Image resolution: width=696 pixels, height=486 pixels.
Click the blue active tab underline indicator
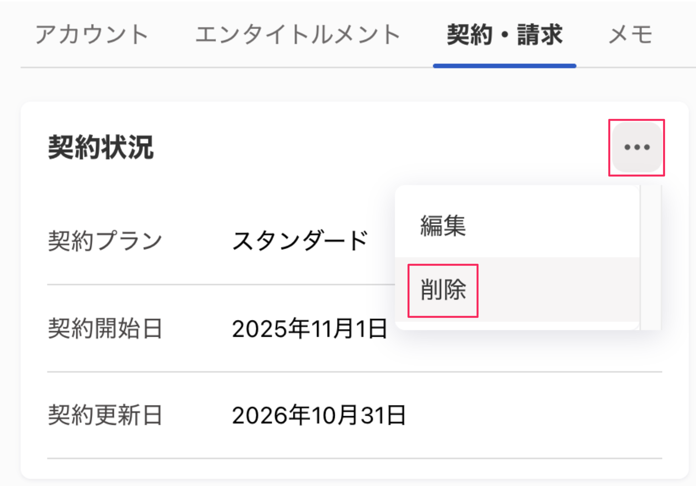[x=504, y=66]
